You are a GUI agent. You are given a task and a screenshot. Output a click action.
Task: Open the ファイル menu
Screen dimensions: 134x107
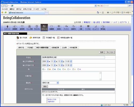5,9
